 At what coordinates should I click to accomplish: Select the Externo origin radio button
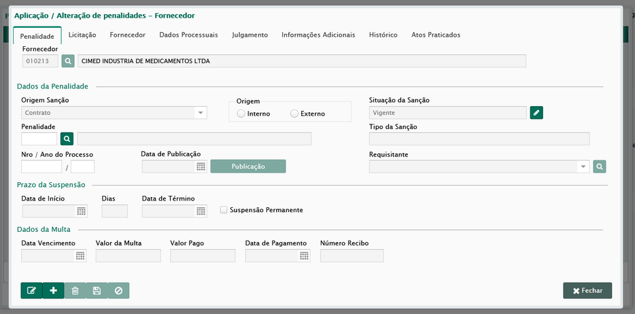click(x=294, y=114)
